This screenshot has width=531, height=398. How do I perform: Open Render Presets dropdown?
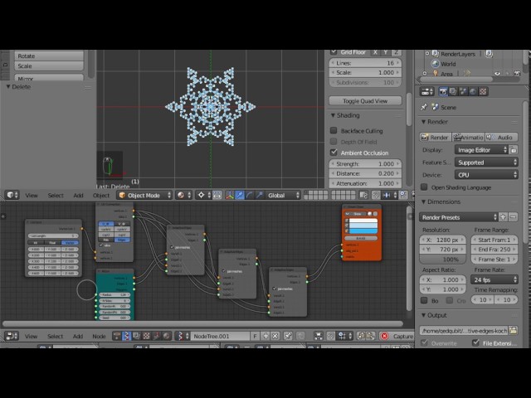coord(459,217)
